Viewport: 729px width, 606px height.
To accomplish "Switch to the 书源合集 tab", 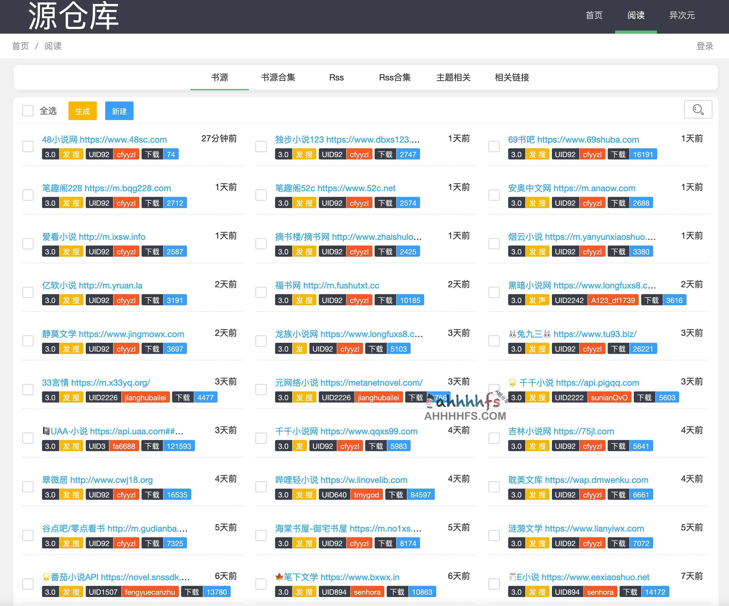I will pos(278,77).
